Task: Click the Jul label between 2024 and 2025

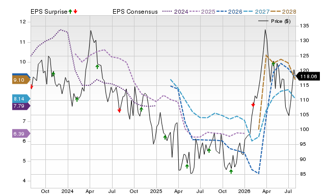Action: point(112,191)
